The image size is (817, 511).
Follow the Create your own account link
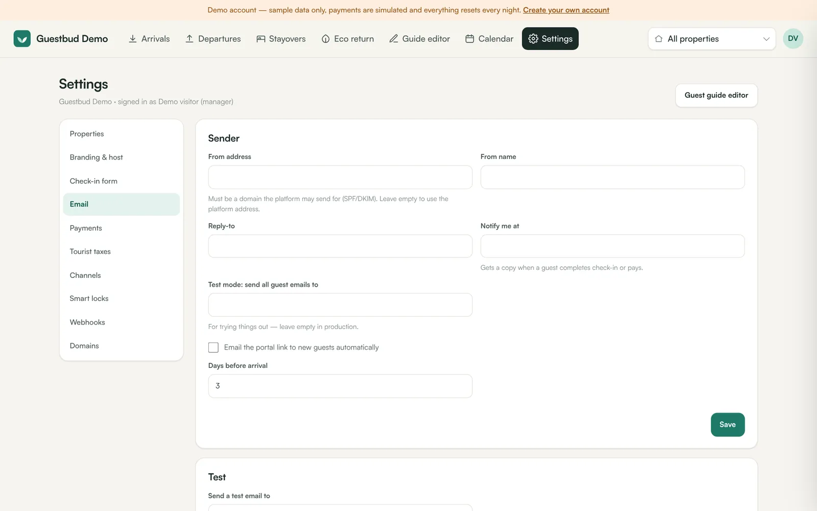566,10
